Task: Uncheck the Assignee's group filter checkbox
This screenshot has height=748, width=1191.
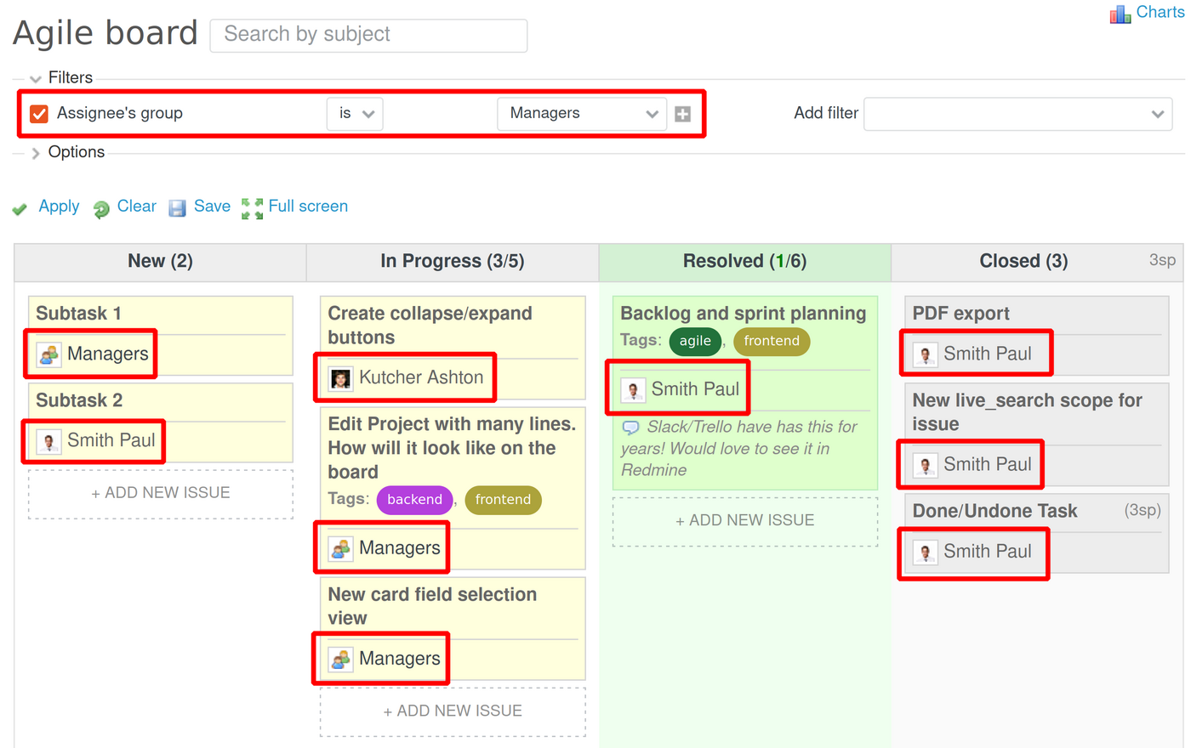Action: [x=37, y=113]
